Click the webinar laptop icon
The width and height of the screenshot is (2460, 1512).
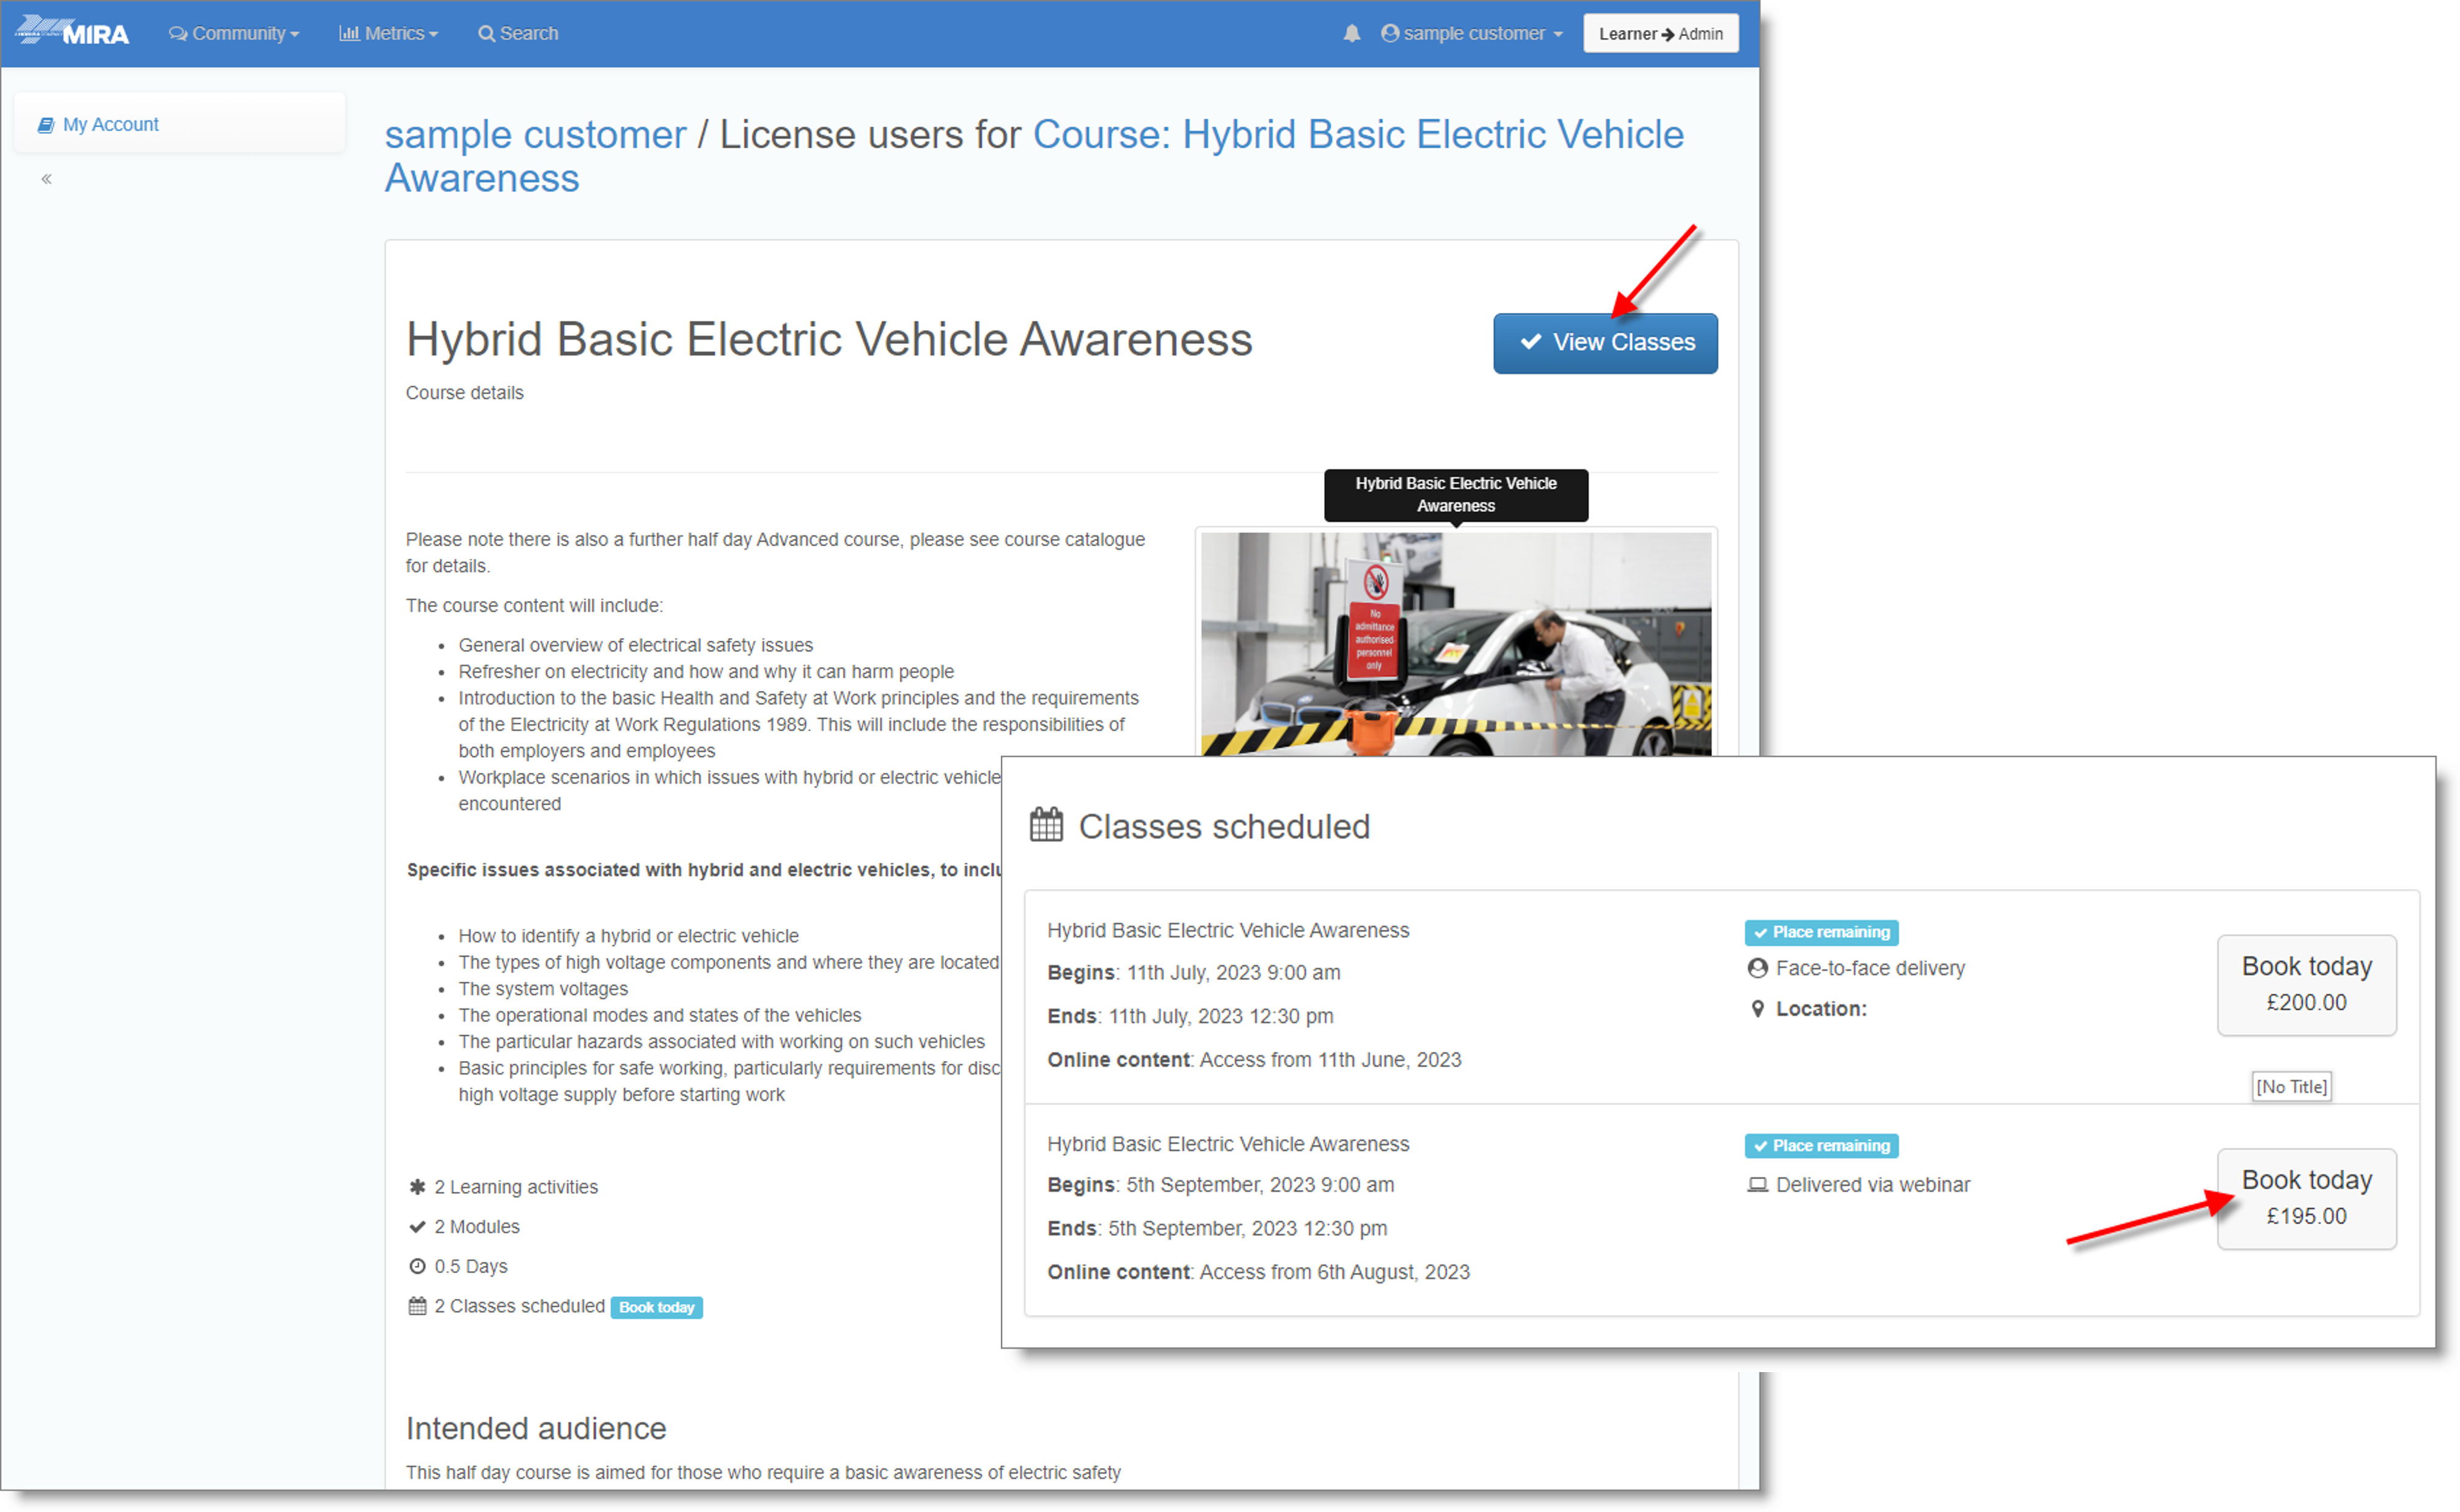1757,1185
